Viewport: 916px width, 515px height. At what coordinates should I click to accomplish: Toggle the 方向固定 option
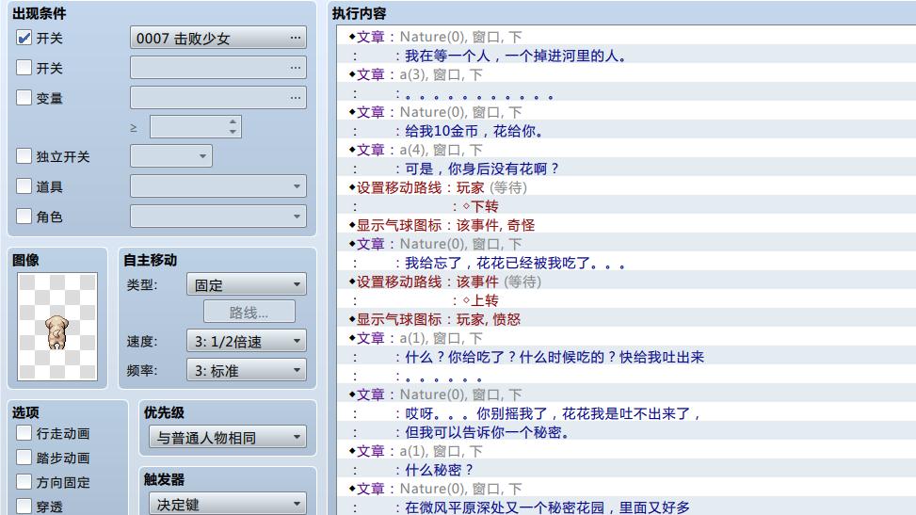click(24, 482)
